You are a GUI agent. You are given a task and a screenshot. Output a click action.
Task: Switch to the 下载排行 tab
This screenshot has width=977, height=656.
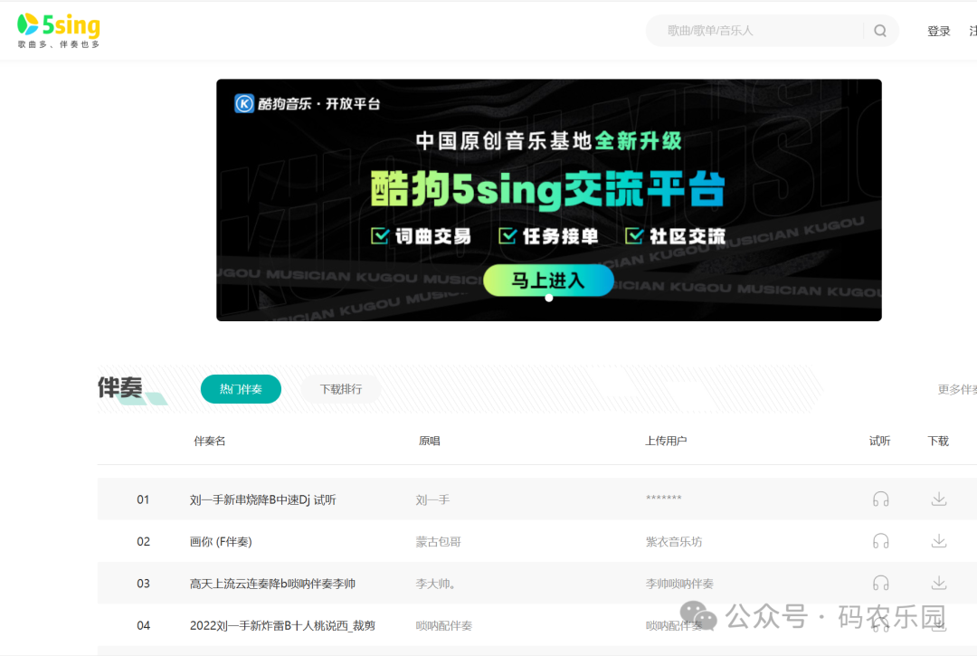coord(341,389)
